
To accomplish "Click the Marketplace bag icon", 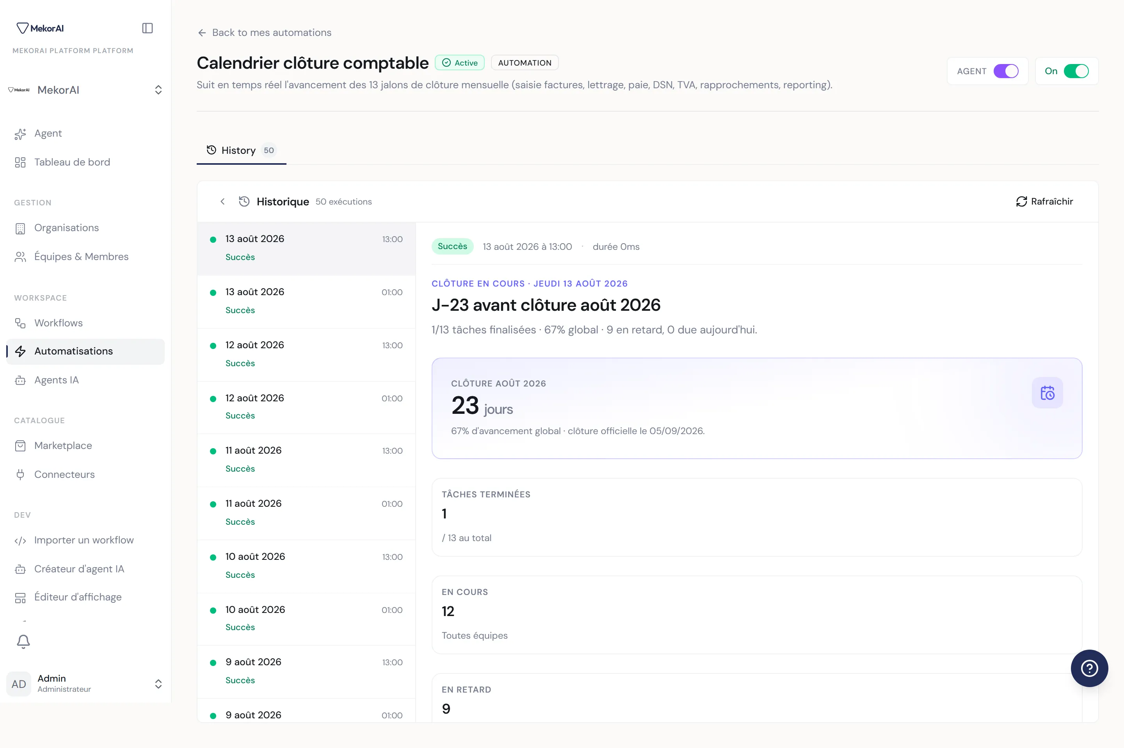I will click(x=20, y=446).
